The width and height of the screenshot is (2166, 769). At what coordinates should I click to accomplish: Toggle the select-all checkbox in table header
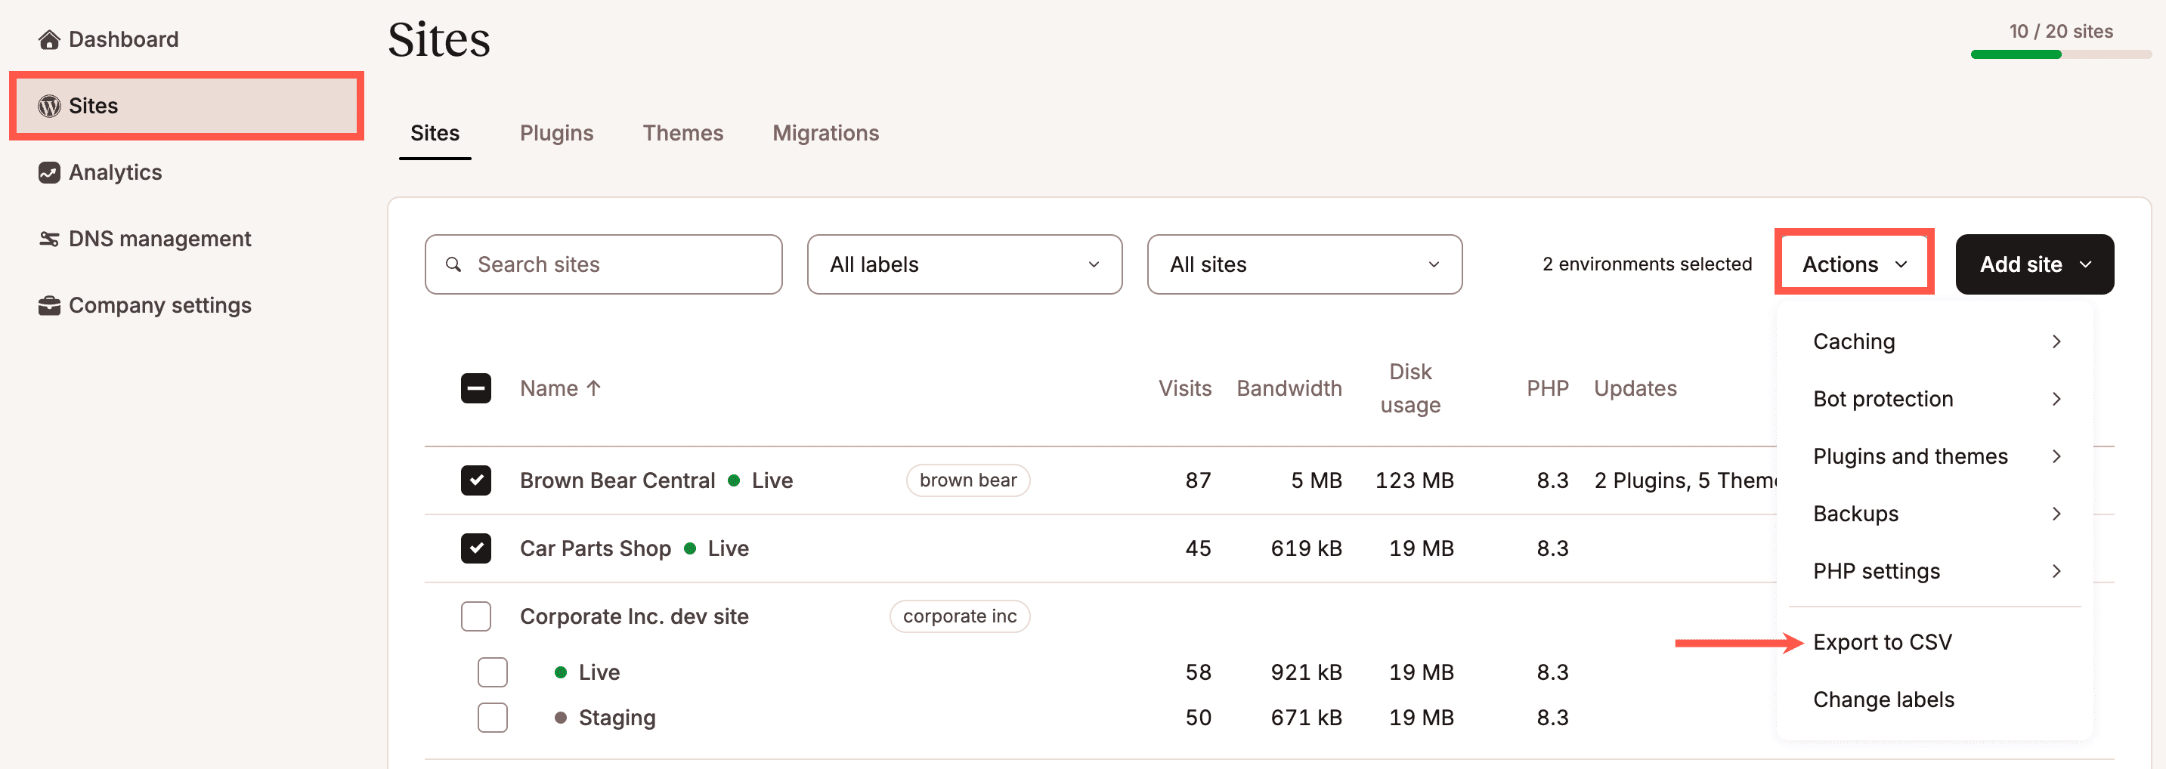476,388
